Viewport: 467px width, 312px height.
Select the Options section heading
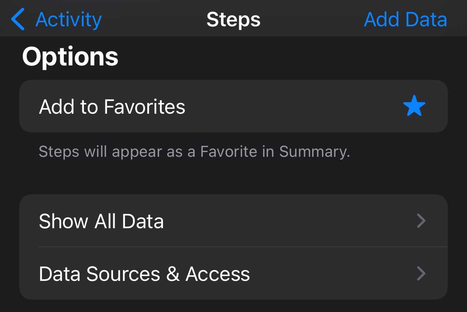point(70,56)
